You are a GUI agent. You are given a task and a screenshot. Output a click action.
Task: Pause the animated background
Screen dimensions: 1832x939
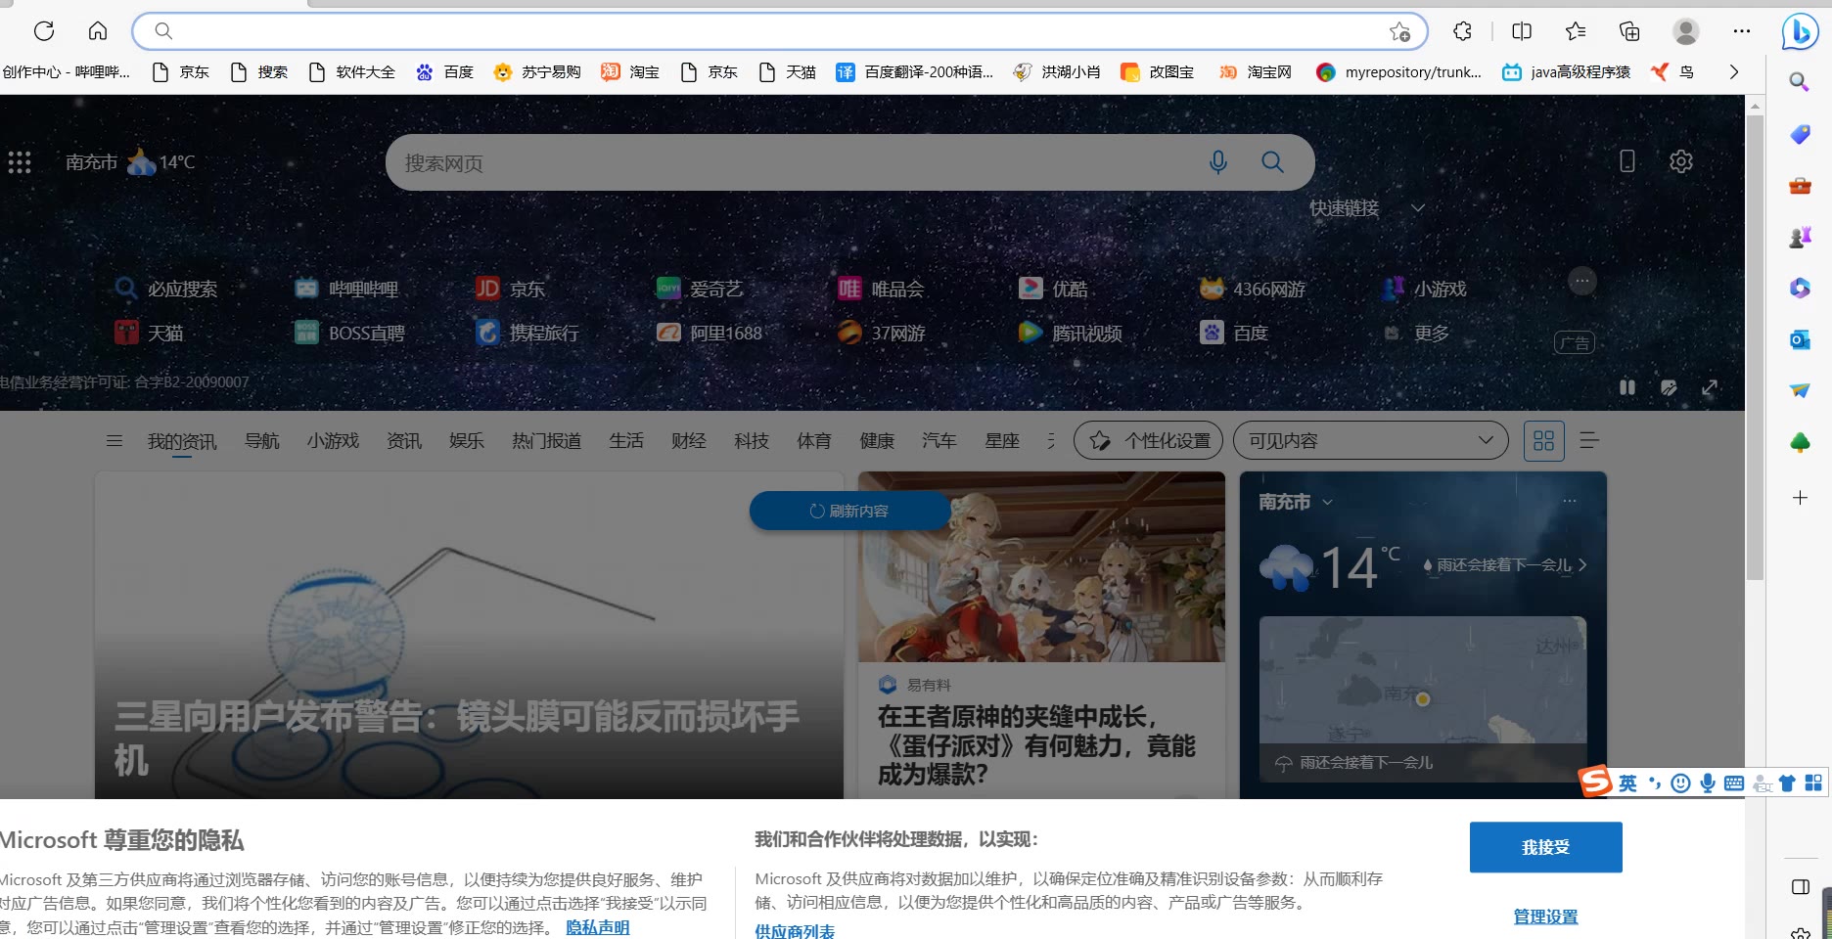coord(1627,387)
